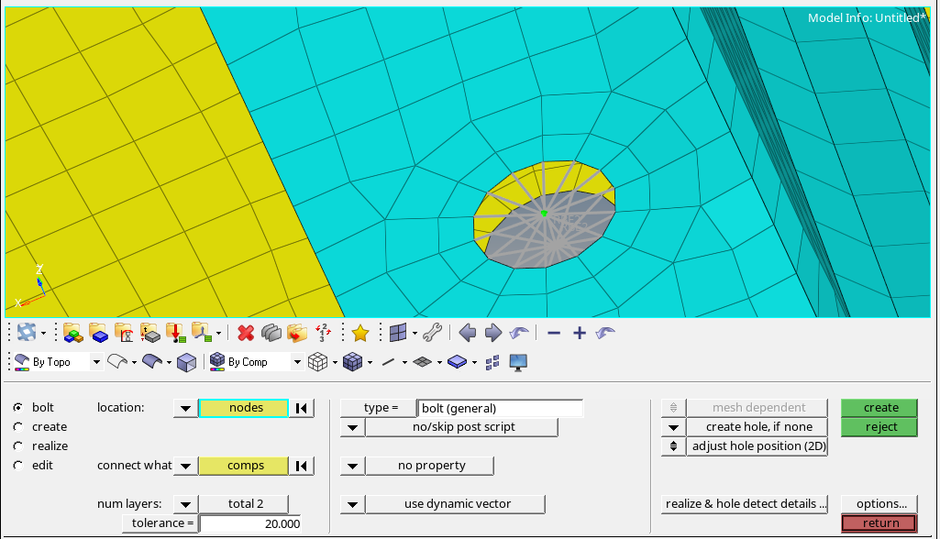The image size is (940, 539).
Task: Select the realize radio button
Action: coord(16,445)
